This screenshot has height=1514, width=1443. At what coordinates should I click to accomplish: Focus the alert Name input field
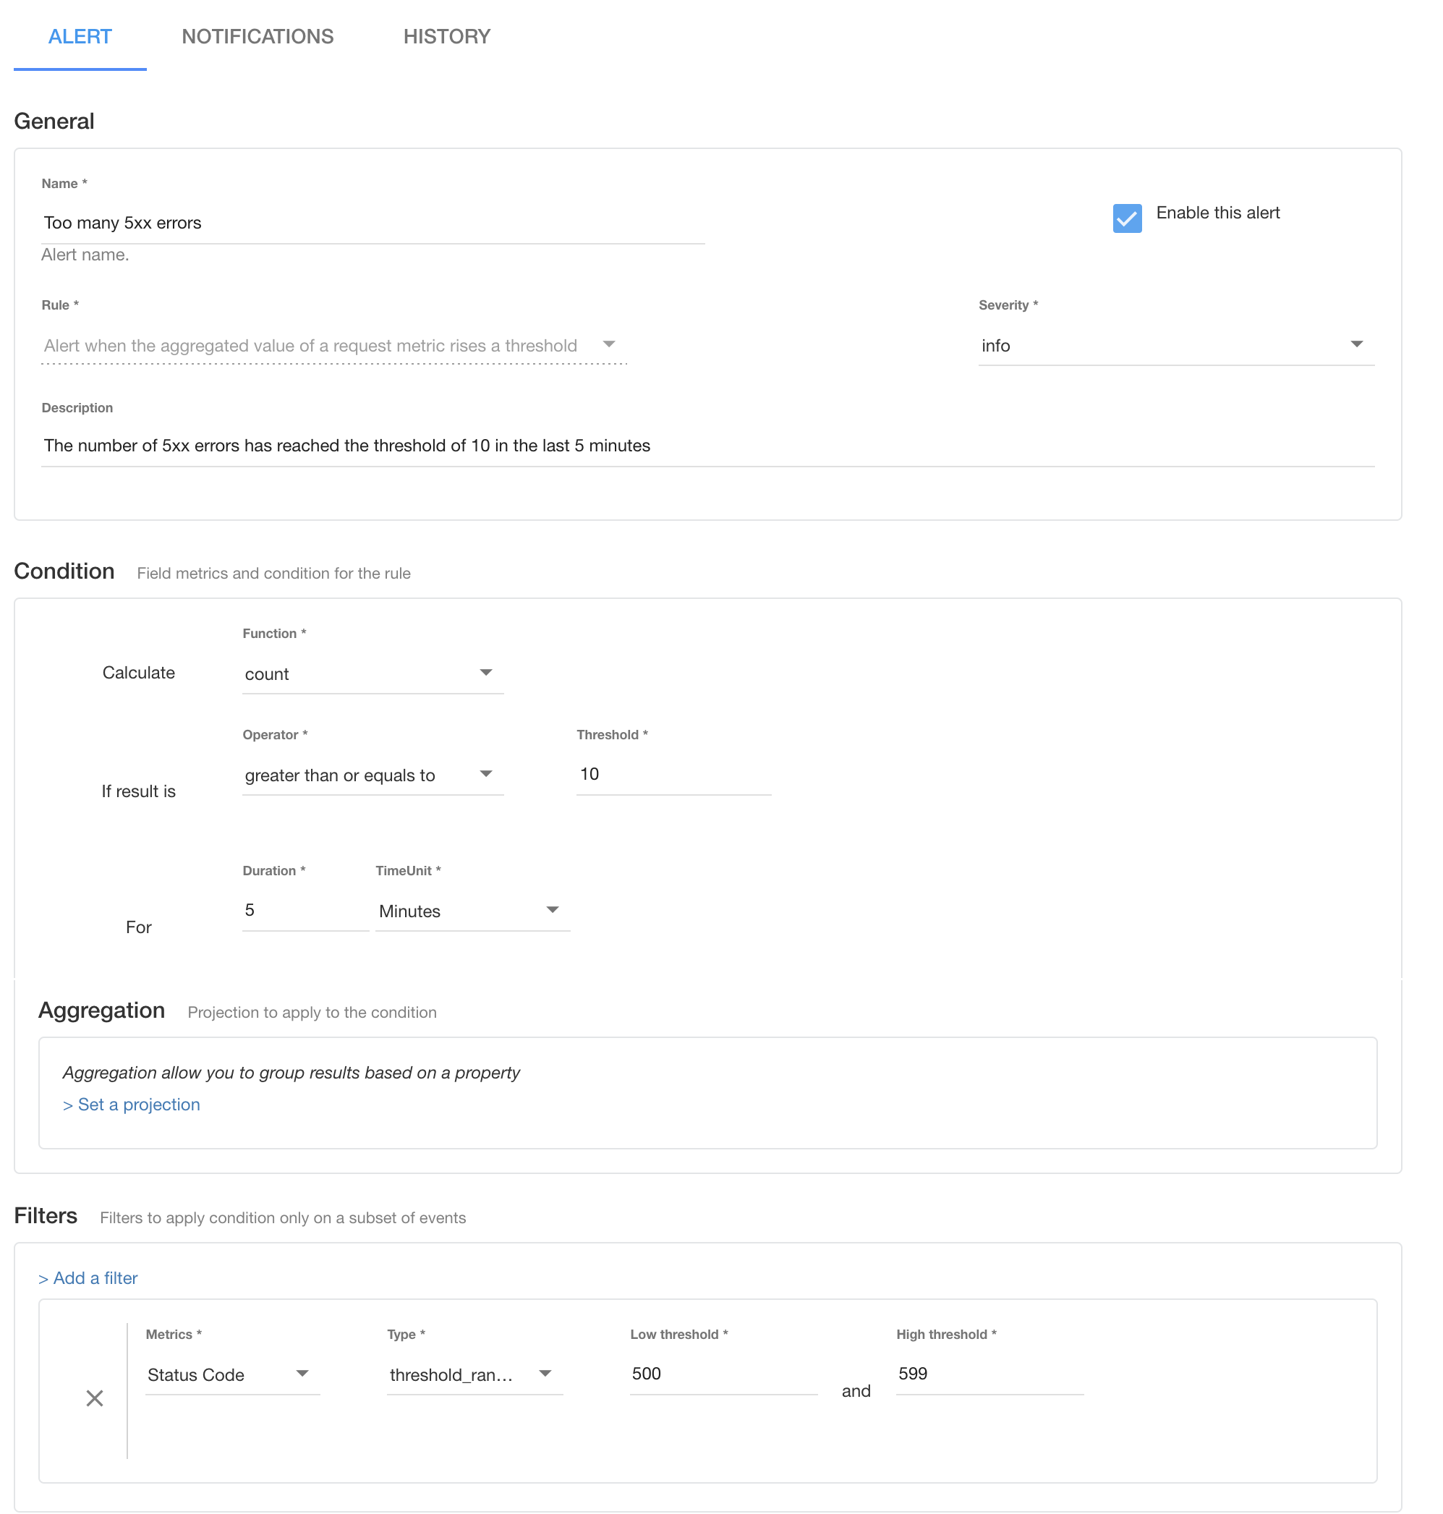coord(373,223)
